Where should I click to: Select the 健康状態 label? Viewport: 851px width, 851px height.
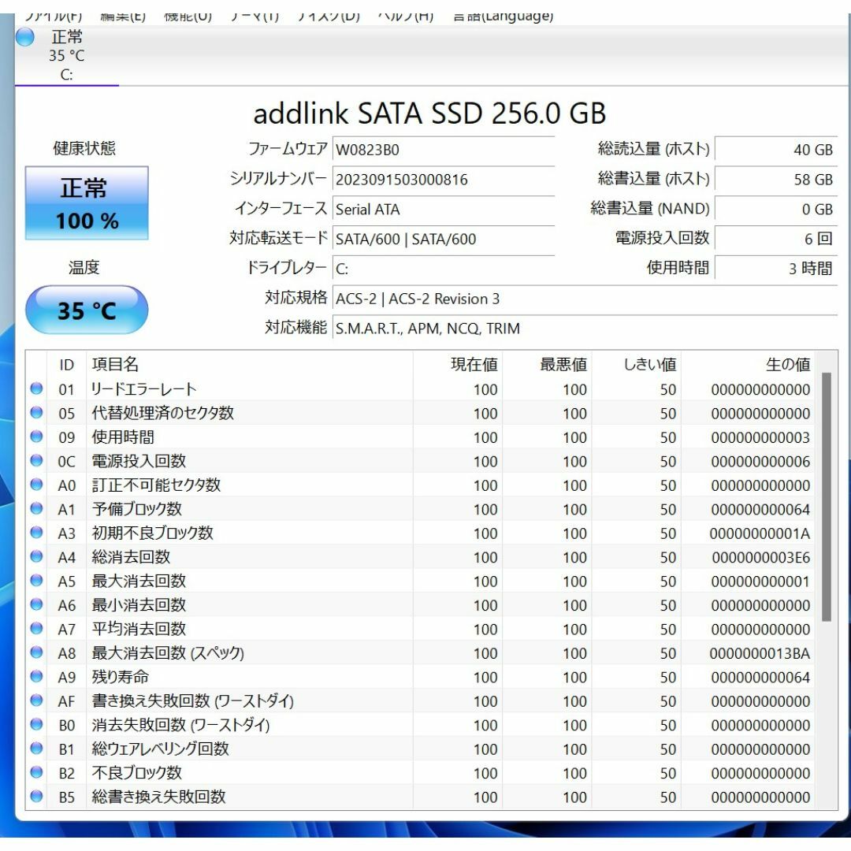[84, 148]
